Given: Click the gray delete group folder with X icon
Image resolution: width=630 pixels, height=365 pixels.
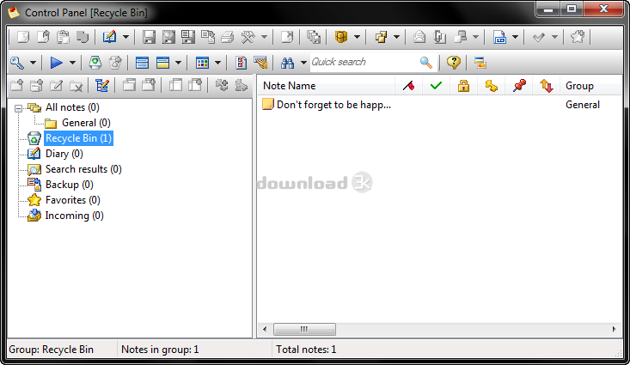Looking at the screenshot, I should pos(76,85).
